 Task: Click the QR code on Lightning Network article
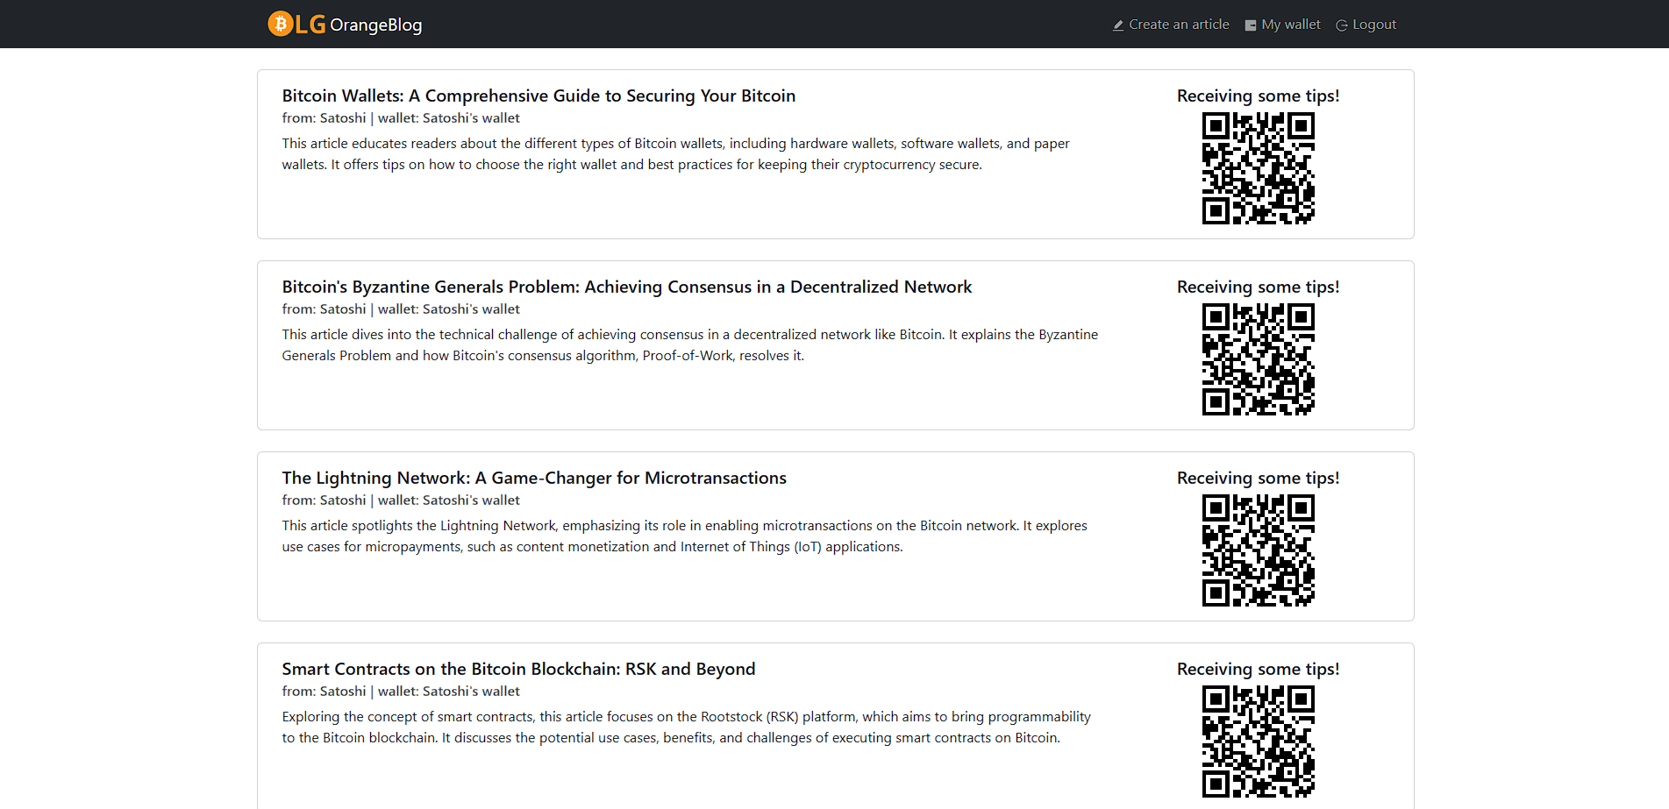1258,550
